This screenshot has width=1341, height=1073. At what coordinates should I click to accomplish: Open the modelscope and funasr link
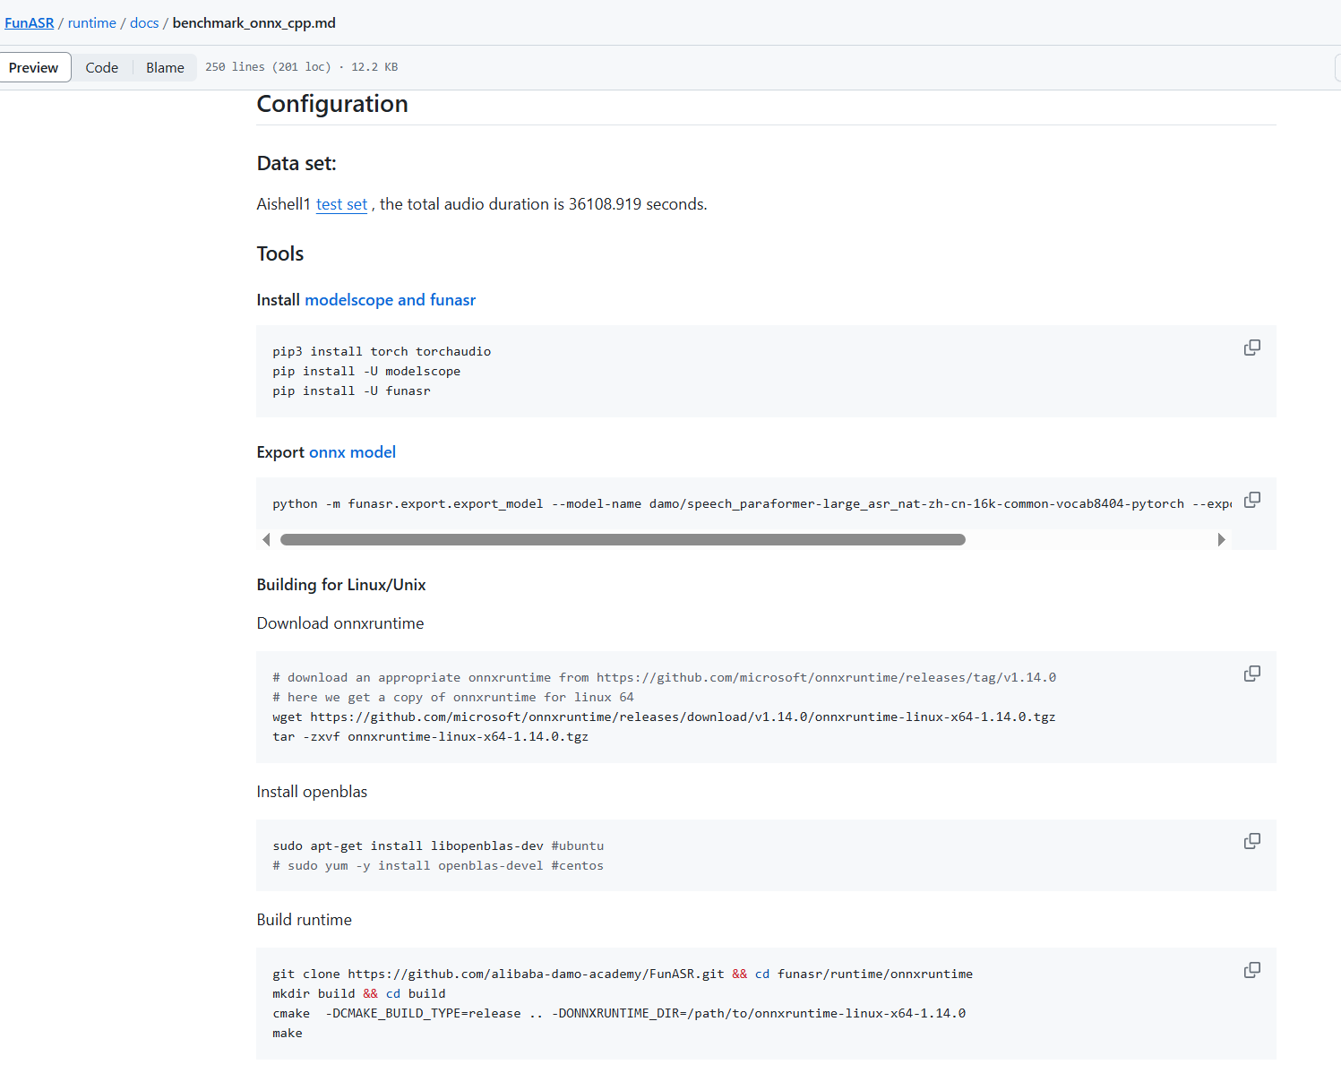(x=390, y=300)
